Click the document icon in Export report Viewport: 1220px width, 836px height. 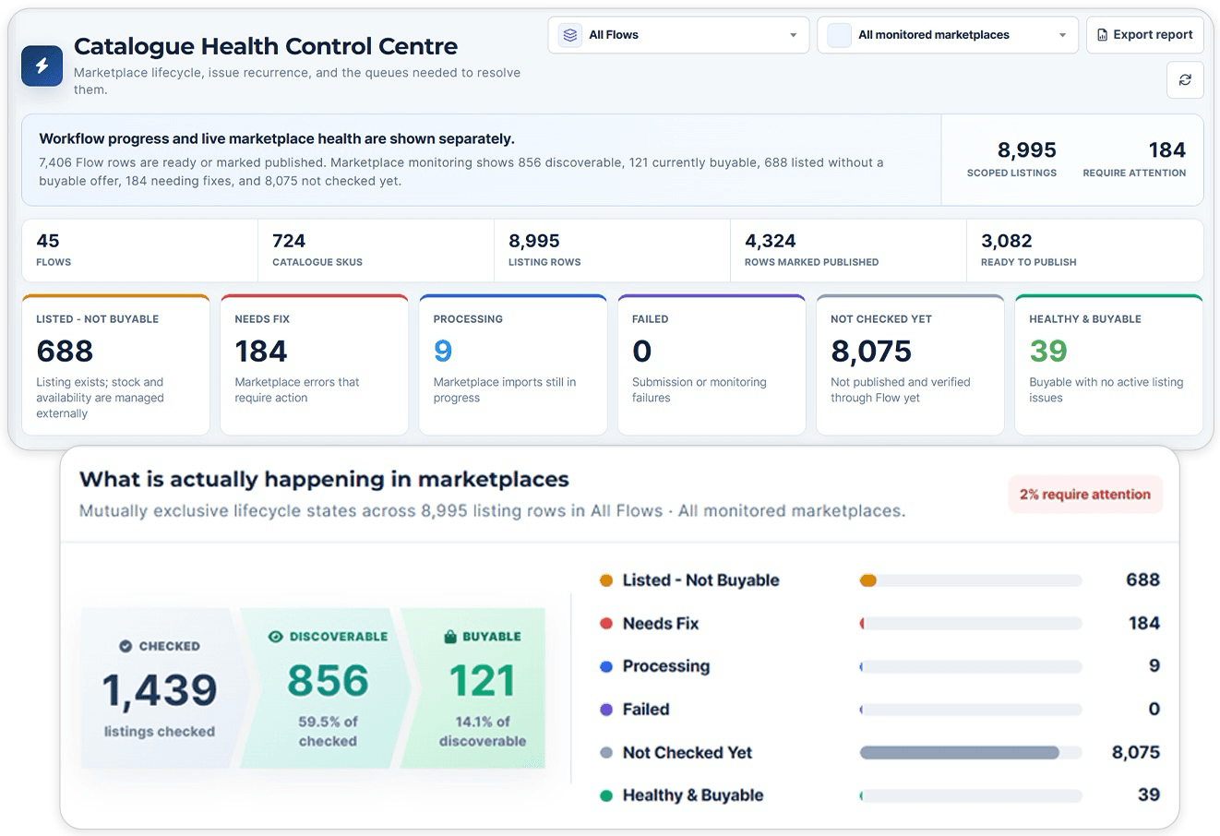[1102, 35]
